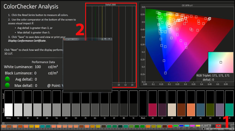This screenshot has width=235, height=131.
Task: Click the green indicator beside Max deltaE
Action: (x=7, y=85)
